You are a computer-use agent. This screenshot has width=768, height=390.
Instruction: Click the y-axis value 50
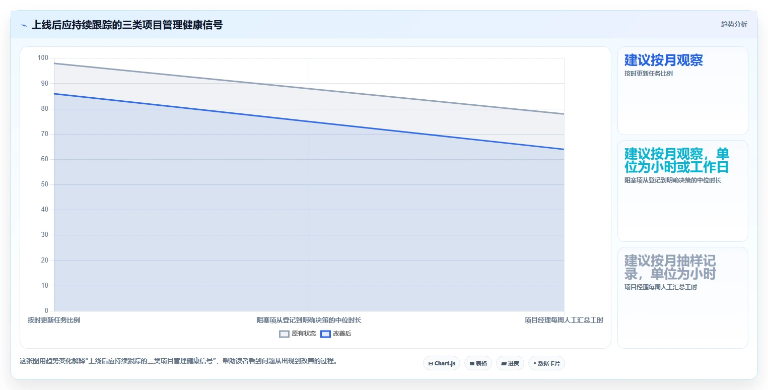pyautogui.click(x=45, y=184)
